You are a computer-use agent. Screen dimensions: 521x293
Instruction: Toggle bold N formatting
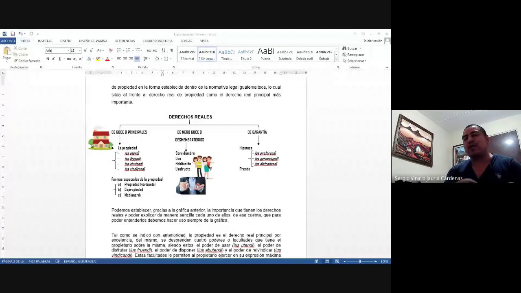(x=48, y=59)
